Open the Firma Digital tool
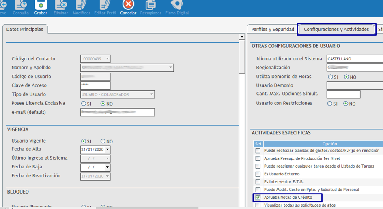 tap(176, 5)
